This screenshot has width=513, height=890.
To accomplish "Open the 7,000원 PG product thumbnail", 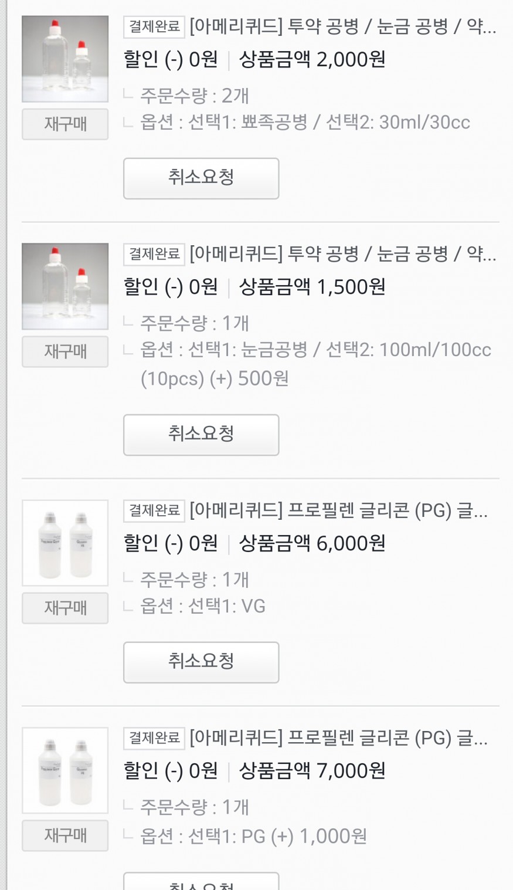I will (x=65, y=770).
